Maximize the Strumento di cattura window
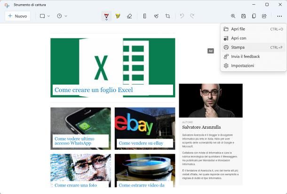 coord(267,5)
